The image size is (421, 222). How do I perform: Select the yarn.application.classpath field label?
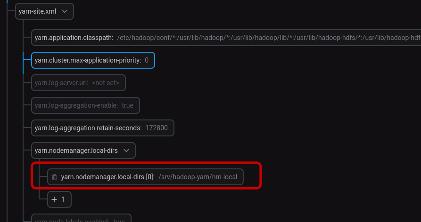point(74,38)
